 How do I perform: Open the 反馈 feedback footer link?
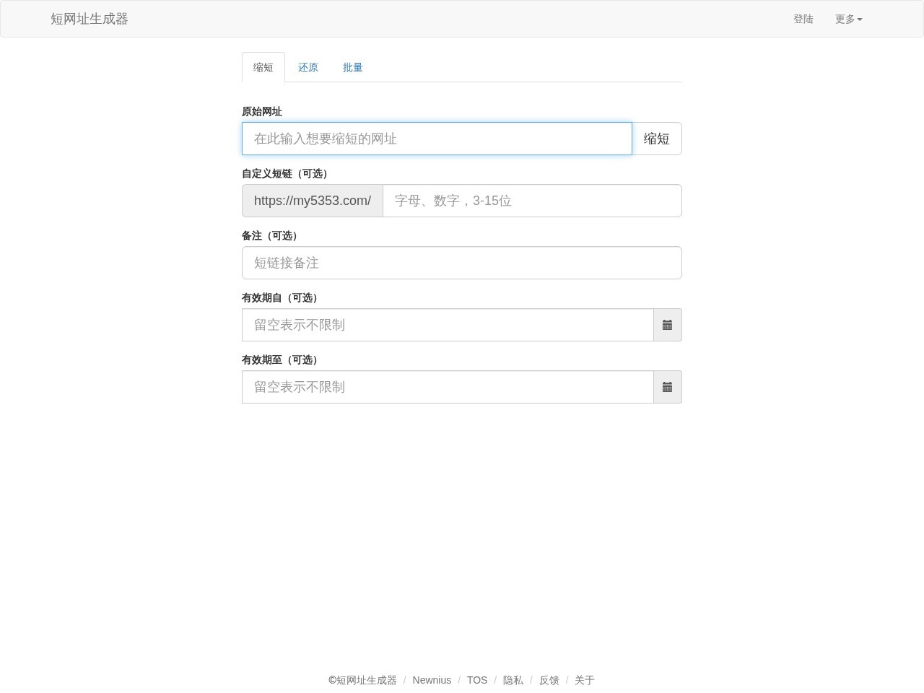coord(549,680)
